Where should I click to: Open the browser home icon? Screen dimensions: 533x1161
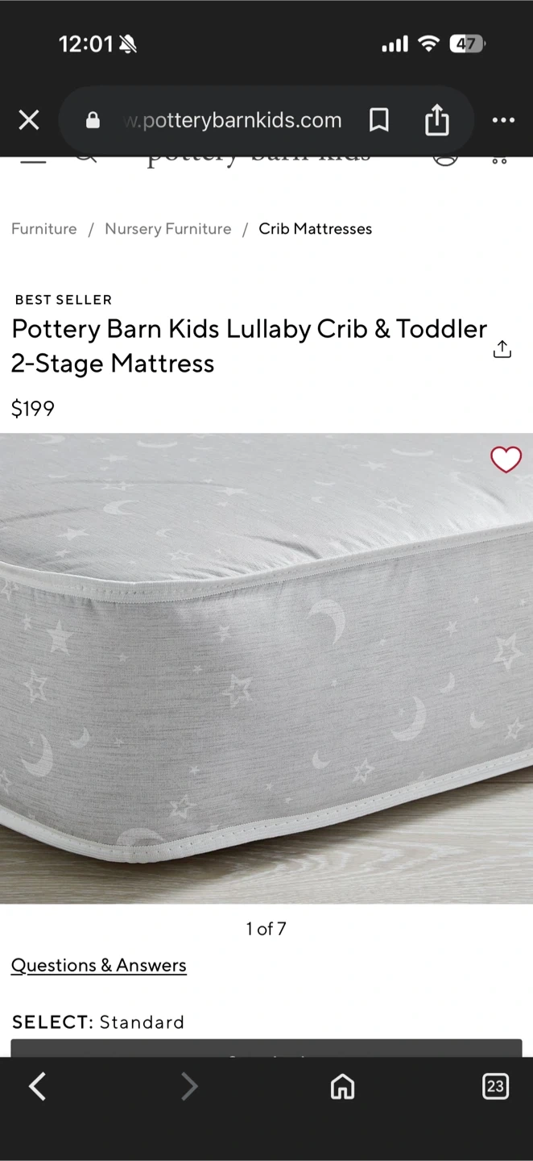(342, 1087)
